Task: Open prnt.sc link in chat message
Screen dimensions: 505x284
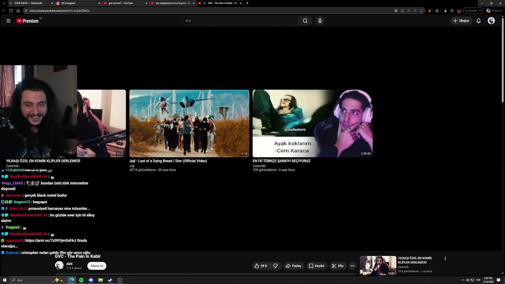Action: click(51, 240)
